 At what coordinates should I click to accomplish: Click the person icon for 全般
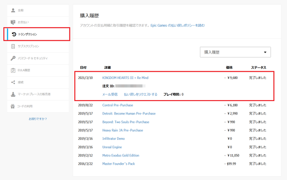click(x=13, y=10)
